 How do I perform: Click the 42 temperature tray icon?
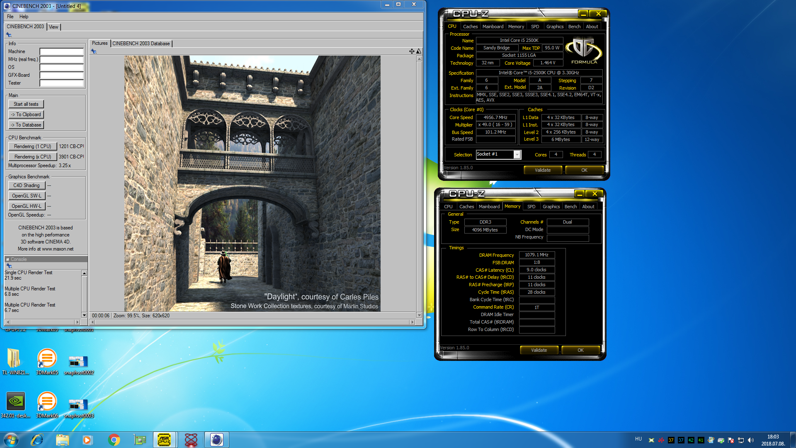click(x=691, y=440)
